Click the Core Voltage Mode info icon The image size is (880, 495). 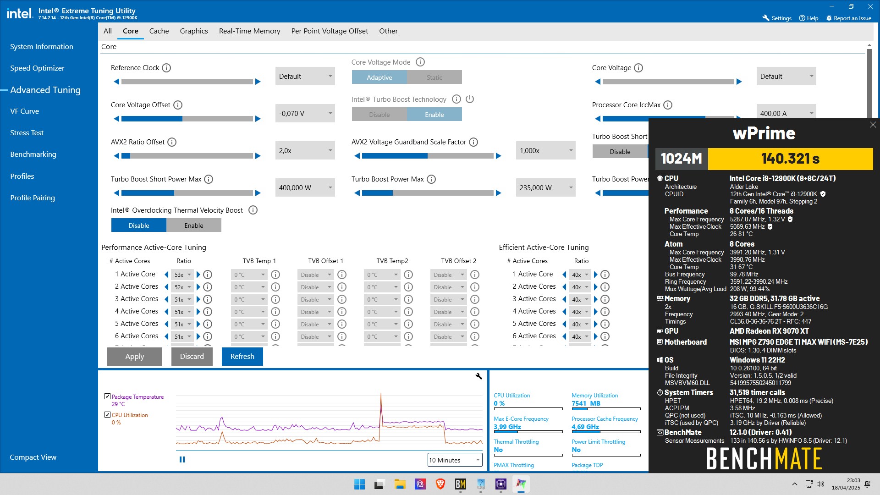click(x=420, y=62)
